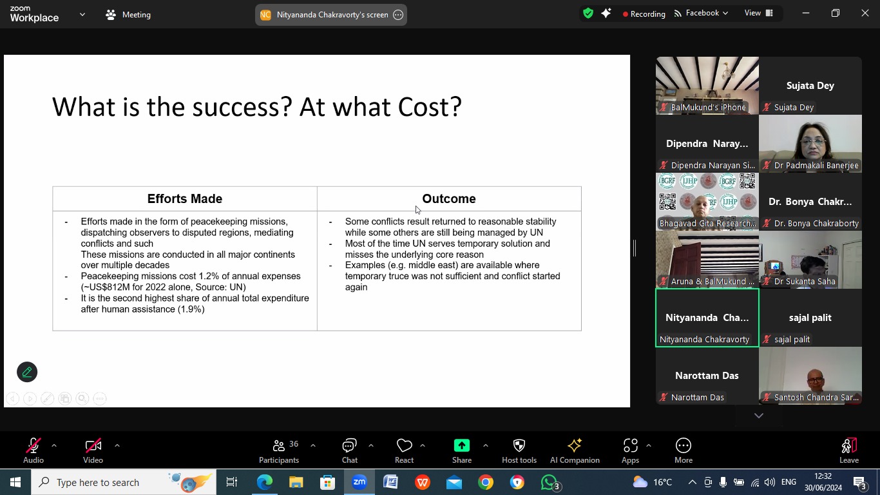
Task: Open the More options menu
Action: coord(684,451)
